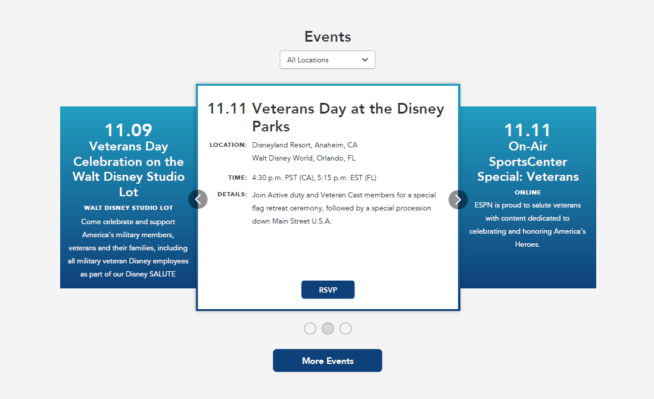Click the ESPN salute veterans description text
654x399 pixels.
[528, 225]
